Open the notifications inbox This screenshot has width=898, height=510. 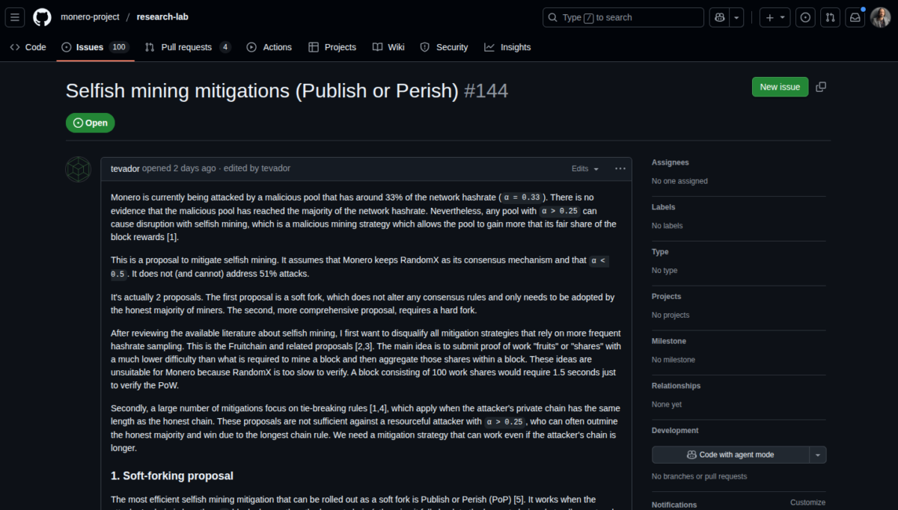coord(855,17)
